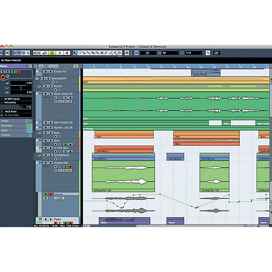Click the Stop transport button
Image resolution: width=272 pixels, height=272 pixels.
52,53
